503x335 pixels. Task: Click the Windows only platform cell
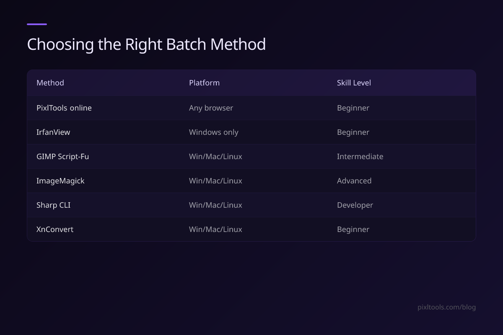click(213, 132)
